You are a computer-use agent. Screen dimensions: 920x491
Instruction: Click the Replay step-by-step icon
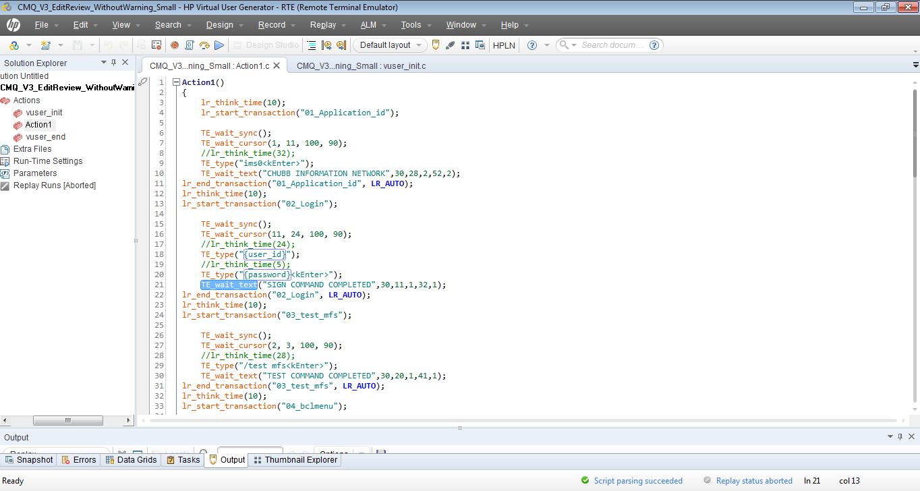coord(204,45)
